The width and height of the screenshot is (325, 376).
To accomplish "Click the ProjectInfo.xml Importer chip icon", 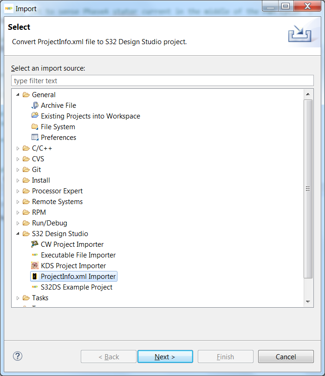I will click(x=35, y=276).
